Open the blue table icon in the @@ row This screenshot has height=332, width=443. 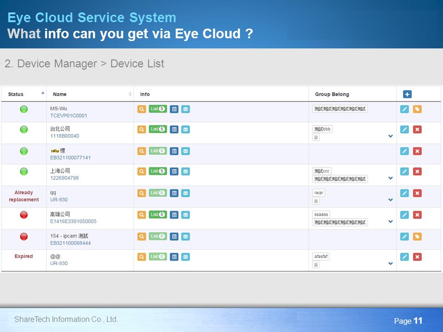pos(174,257)
